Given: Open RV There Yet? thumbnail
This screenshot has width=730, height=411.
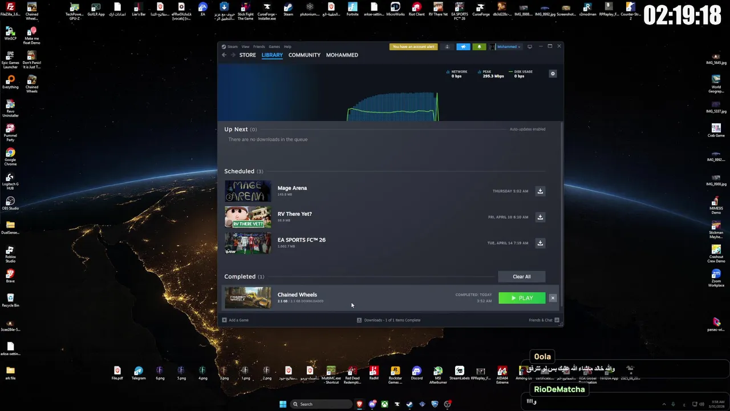Looking at the screenshot, I should pos(248,217).
